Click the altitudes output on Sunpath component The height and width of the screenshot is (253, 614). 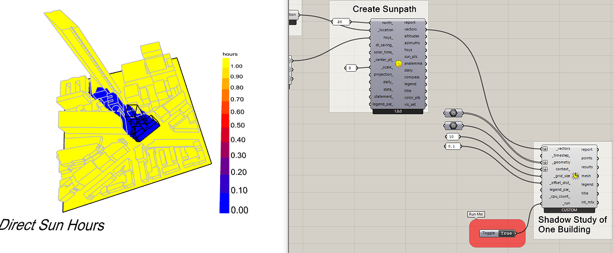point(412,36)
